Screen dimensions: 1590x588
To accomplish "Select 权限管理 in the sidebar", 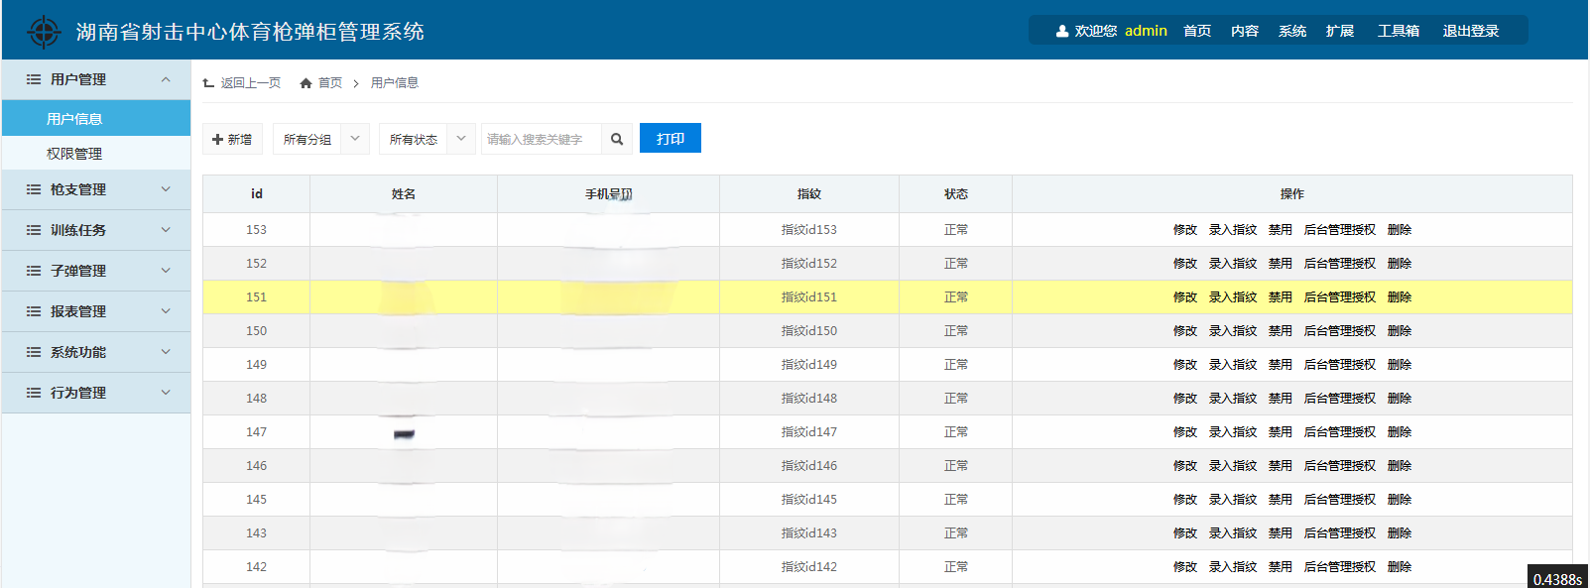I will point(96,154).
